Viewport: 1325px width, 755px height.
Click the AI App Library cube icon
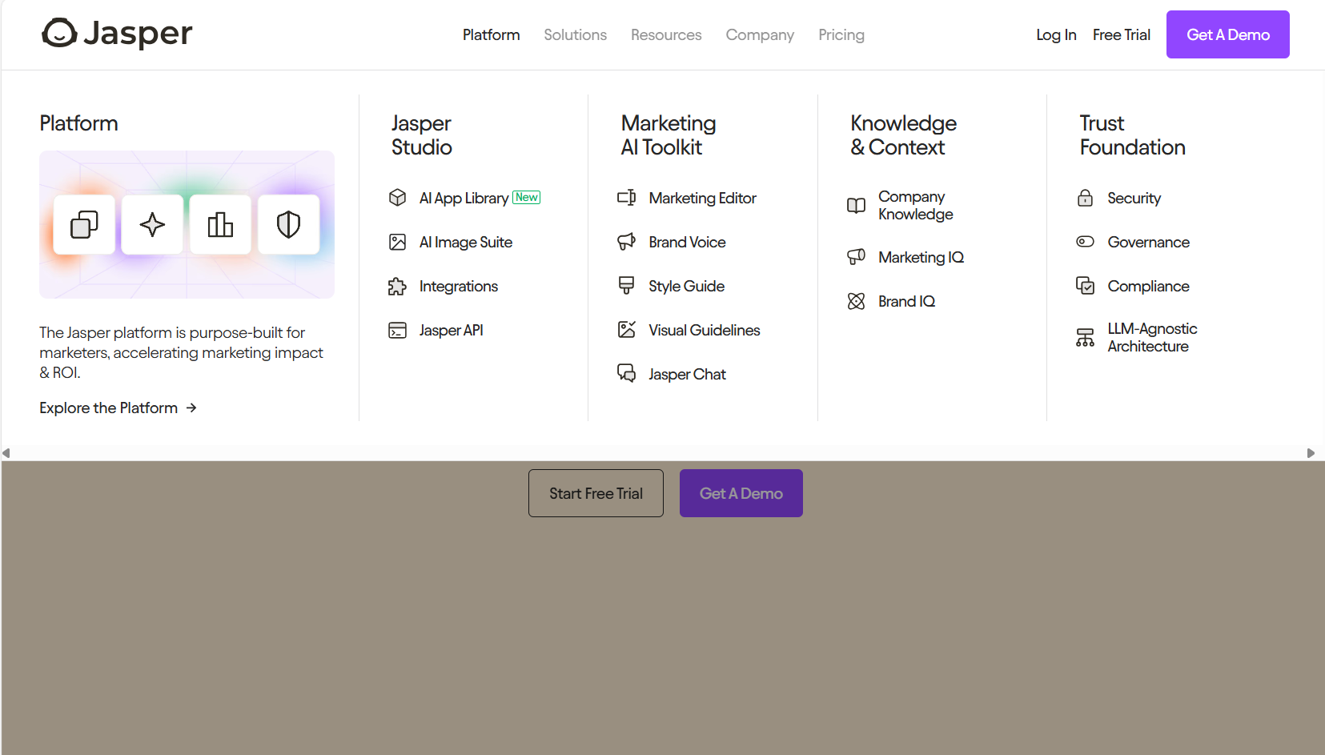tap(397, 198)
